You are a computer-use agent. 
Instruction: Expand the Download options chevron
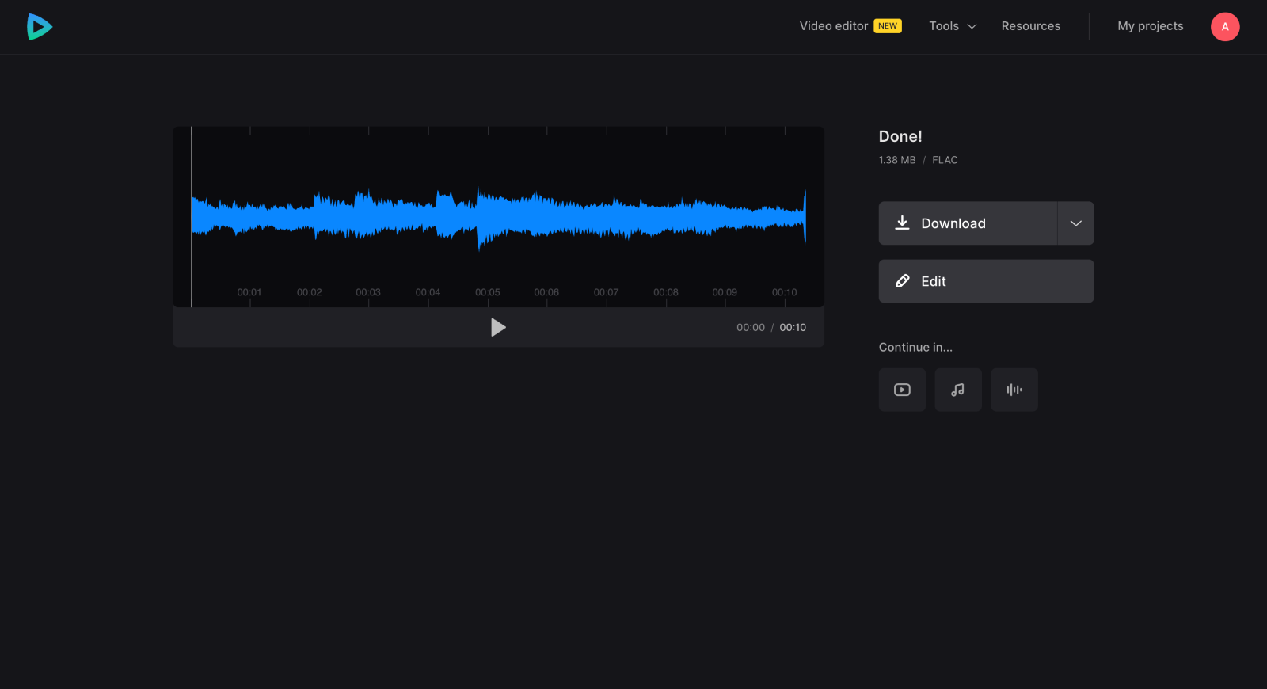tap(1075, 223)
